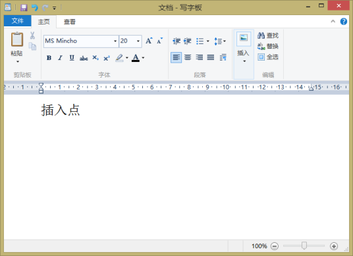Viewport: 353px width, 256px height.
Task: Click the 100% zoom level text
Action: point(259,246)
